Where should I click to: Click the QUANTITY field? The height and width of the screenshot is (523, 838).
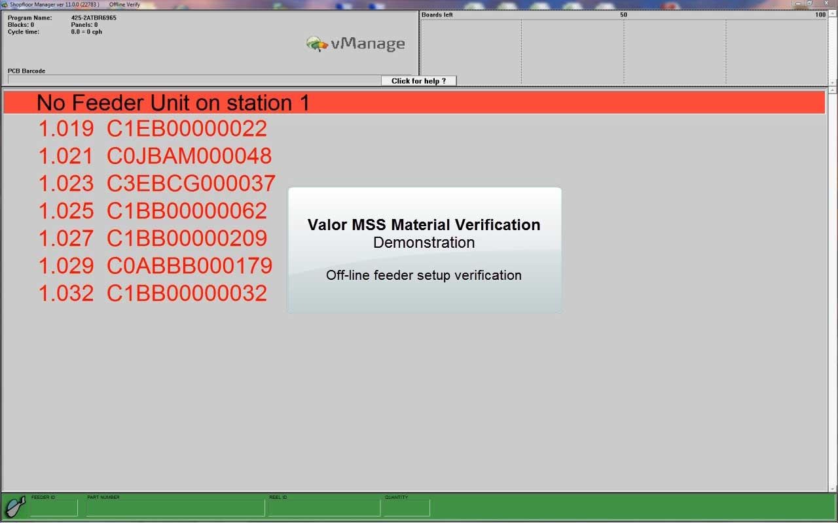click(x=407, y=508)
